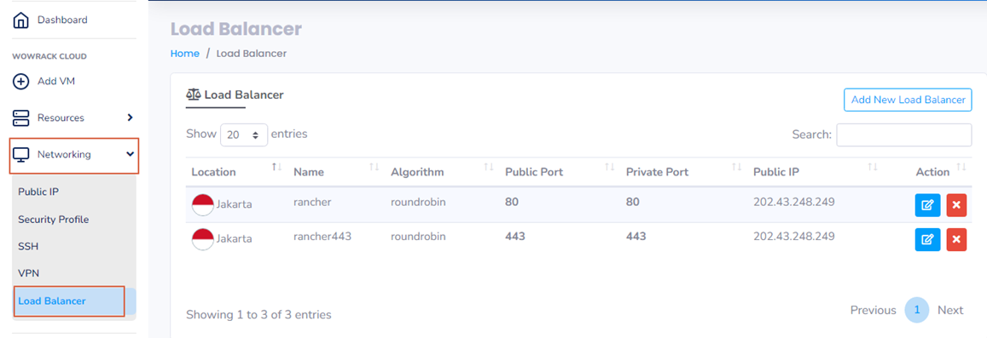The height and width of the screenshot is (338, 987).
Task: Click Add New Load Balancer button
Action: point(908,100)
